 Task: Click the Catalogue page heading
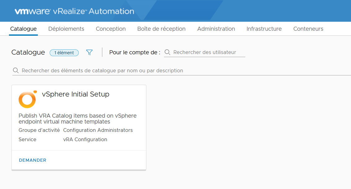[x=28, y=52]
